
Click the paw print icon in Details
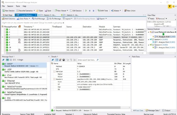tap(64, 60)
